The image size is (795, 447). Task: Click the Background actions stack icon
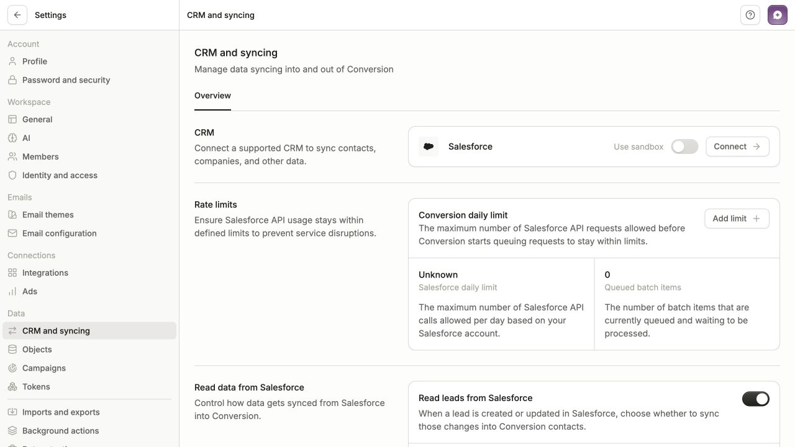click(12, 431)
